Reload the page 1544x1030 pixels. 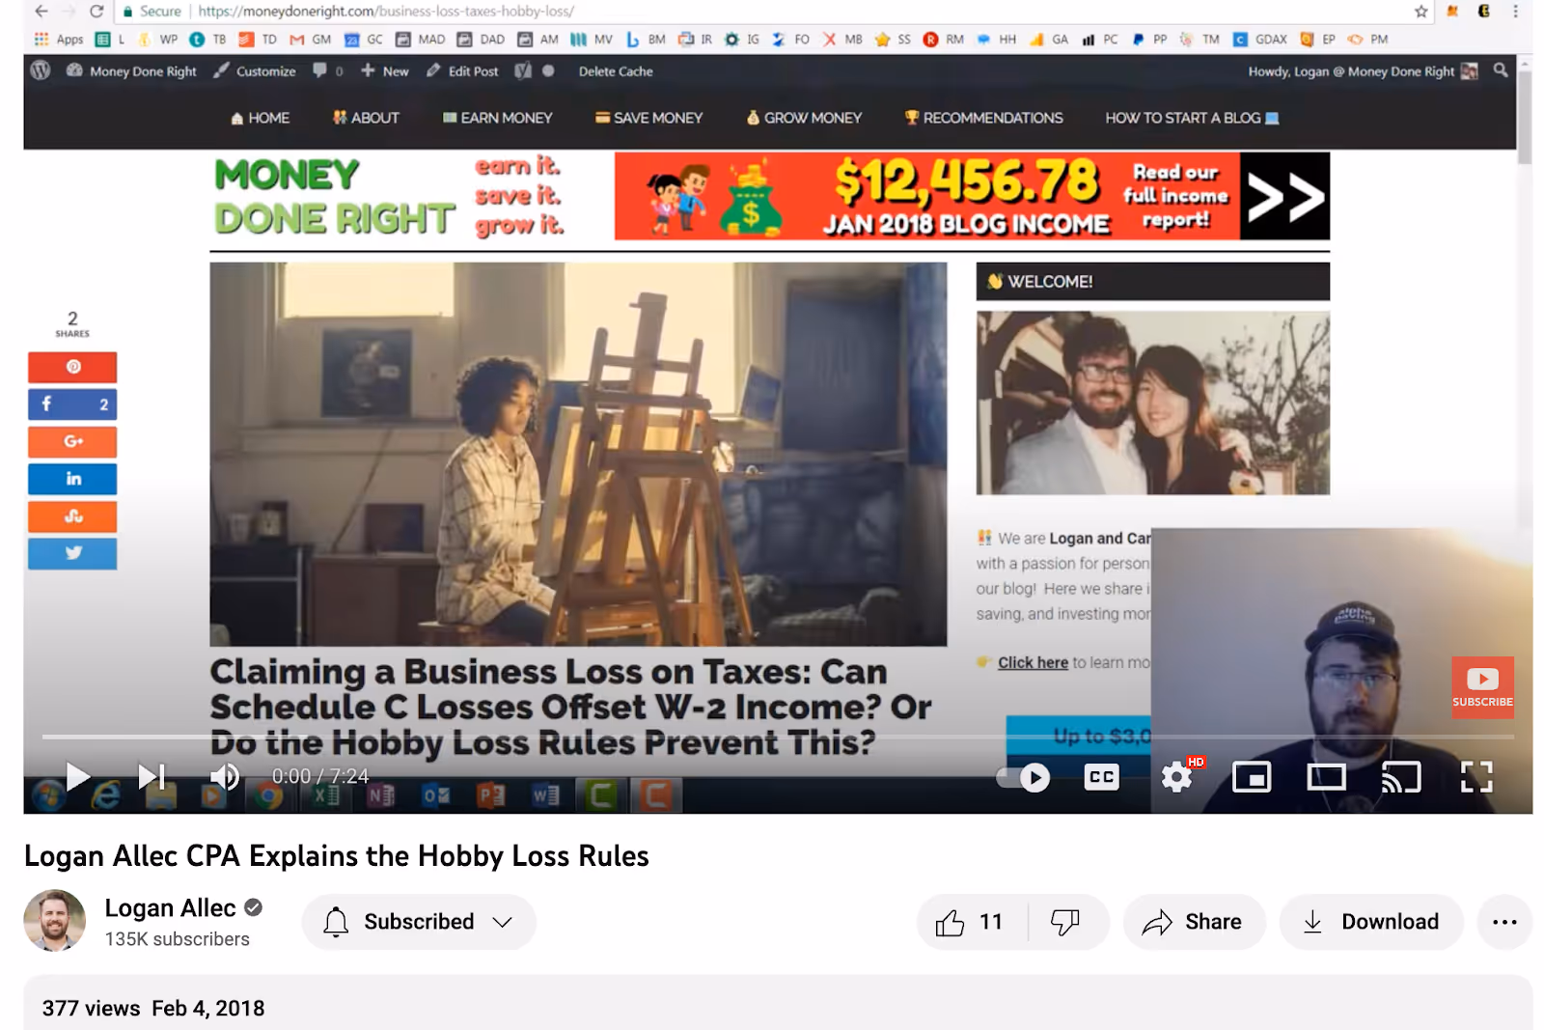(96, 12)
